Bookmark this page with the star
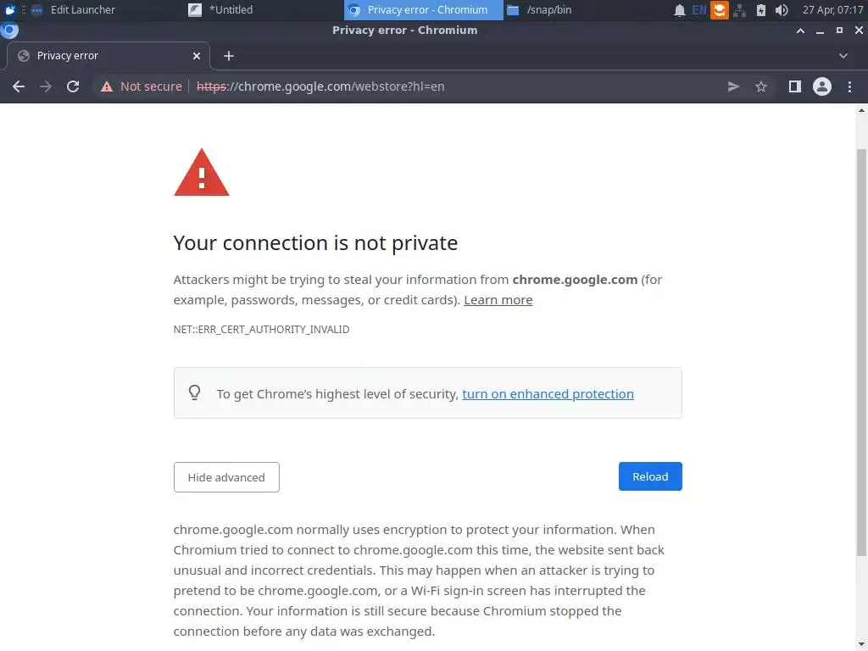The height and width of the screenshot is (651, 868). click(x=761, y=86)
